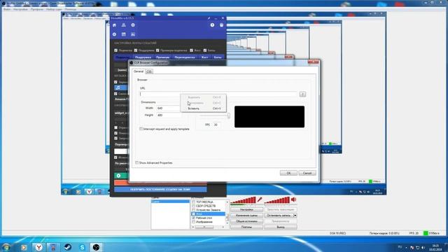Click the green button with white circle icon

119,176
